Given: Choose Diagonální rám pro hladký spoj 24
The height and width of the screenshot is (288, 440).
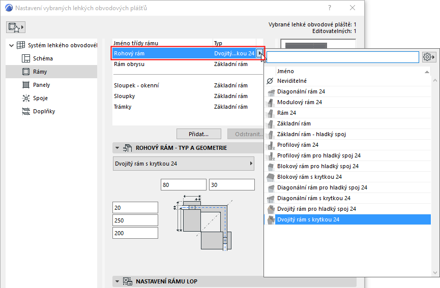Looking at the screenshot, I should [347, 187].
